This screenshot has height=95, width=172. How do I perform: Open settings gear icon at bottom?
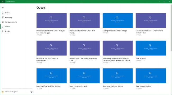pos(31,92)
